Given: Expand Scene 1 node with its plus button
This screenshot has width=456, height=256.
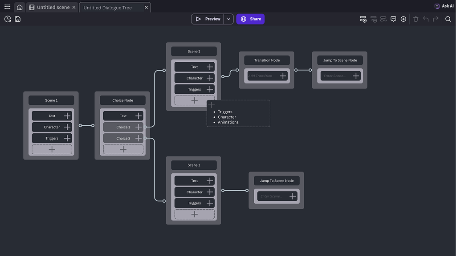Looking at the screenshot, I should coord(194,100).
